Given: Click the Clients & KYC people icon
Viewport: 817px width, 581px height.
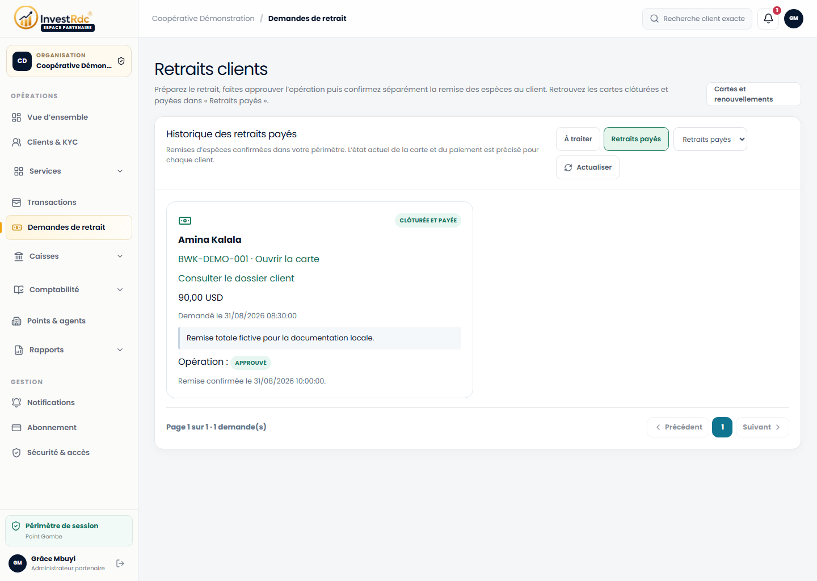Looking at the screenshot, I should [16, 142].
